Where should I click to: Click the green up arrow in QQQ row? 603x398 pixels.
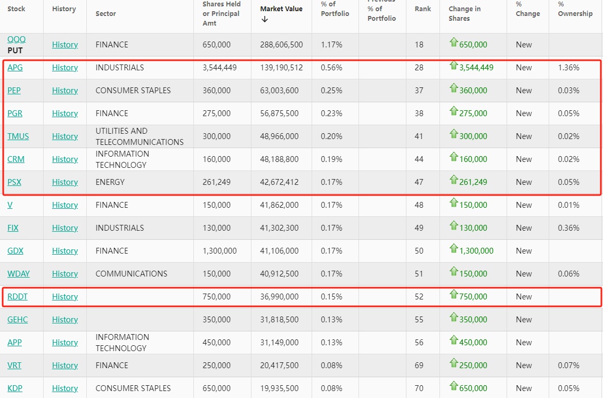[x=454, y=43]
